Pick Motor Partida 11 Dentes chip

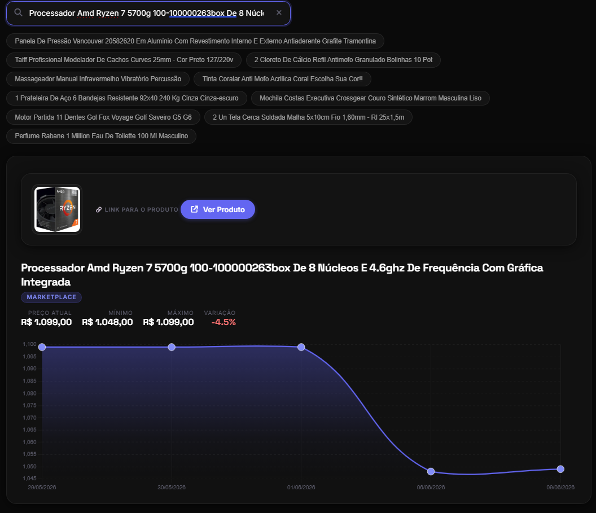(103, 117)
